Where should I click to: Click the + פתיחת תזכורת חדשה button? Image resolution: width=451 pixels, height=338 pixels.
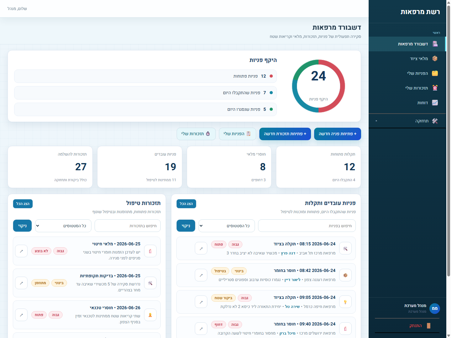[285, 134]
